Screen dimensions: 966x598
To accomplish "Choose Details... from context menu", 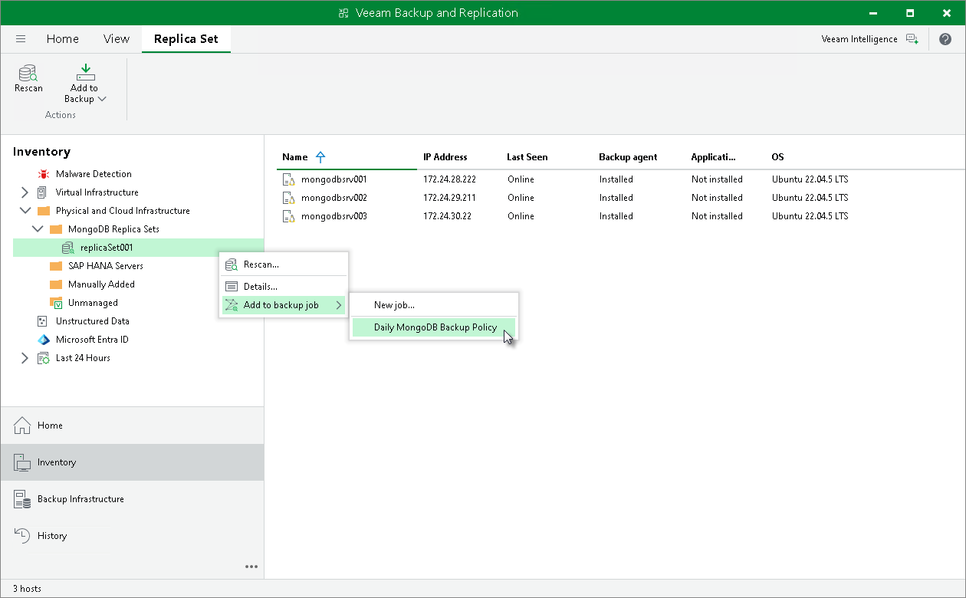I will pos(284,287).
